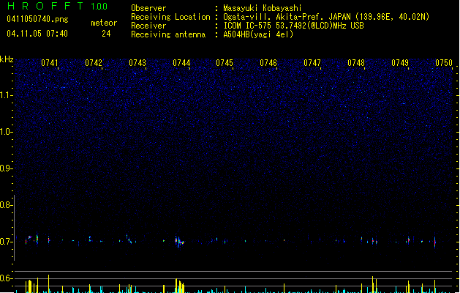Click the Observer label

pos(148,8)
